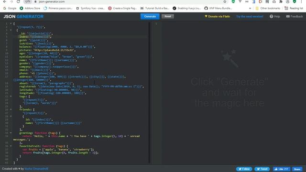Go back with the browser back arrow
This screenshot has height=172, width=306.
[4, 1]
